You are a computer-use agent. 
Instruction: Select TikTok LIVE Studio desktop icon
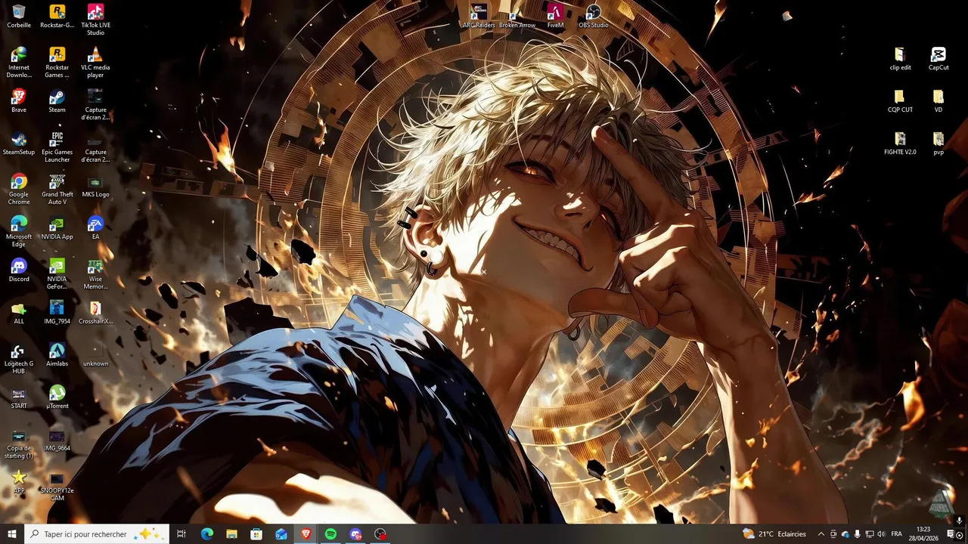point(95,20)
